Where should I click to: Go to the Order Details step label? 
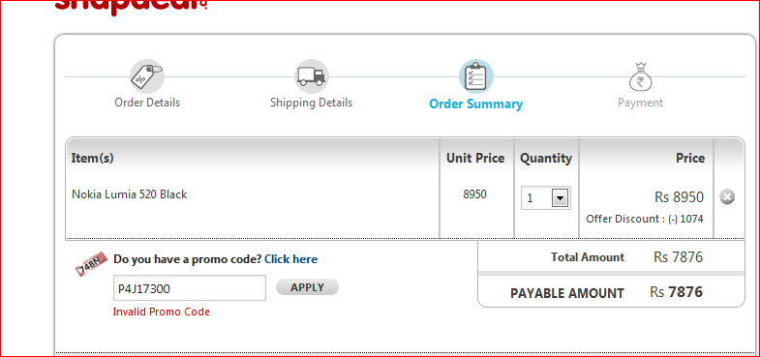(x=147, y=103)
